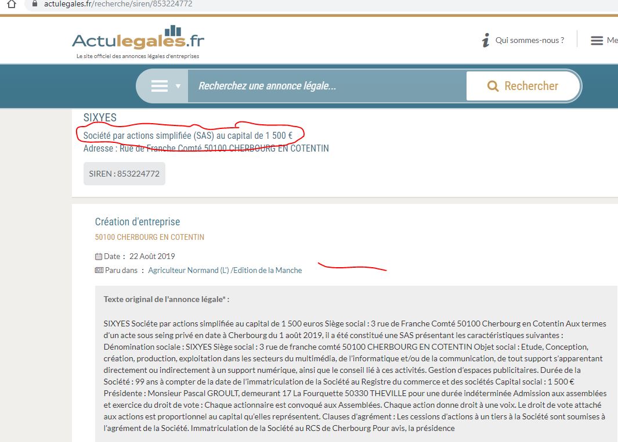Image resolution: width=618 pixels, height=442 pixels.
Task: Click the 50100 CHERBOURG EN COTENTIN location link
Action: pyautogui.click(x=150, y=237)
